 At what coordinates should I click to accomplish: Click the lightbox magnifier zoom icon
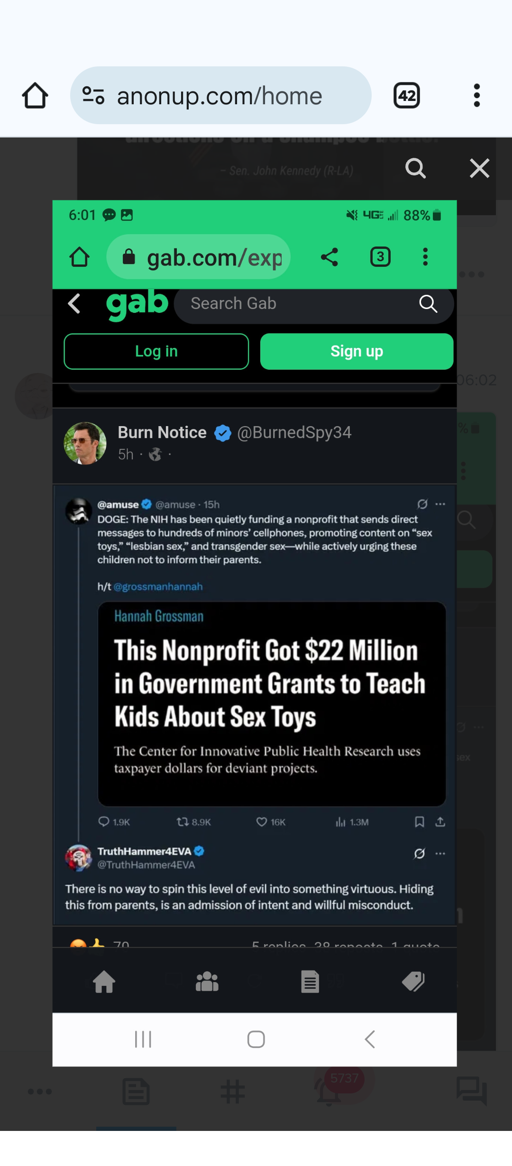(x=415, y=168)
